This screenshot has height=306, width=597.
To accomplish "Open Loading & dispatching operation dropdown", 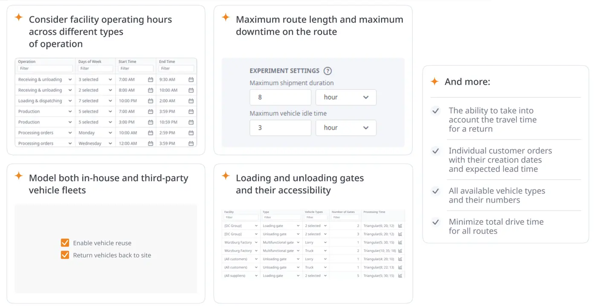I will (x=45, y=101).
